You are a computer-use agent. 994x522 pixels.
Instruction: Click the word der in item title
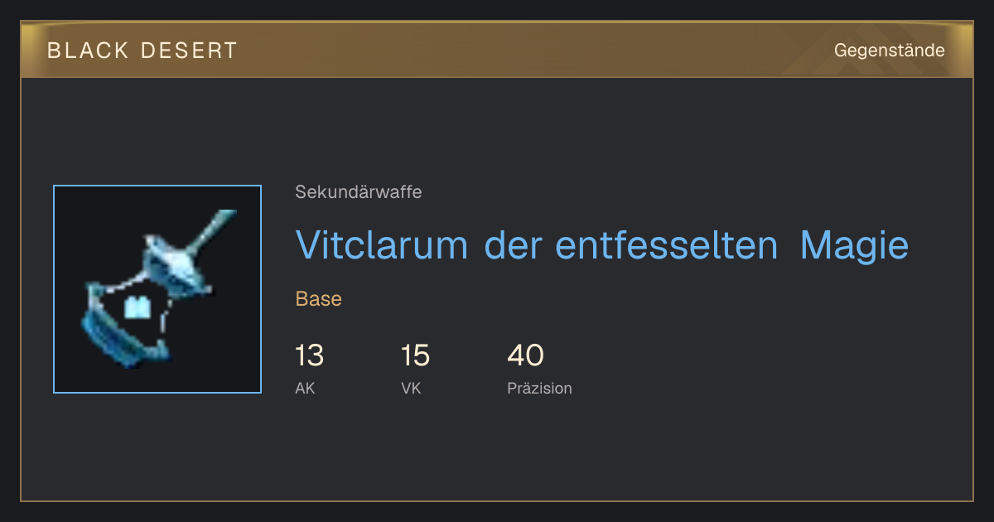tap(512, 244)
